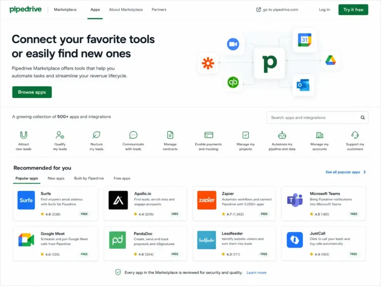Click the Outlook icon in hero
Screen dimensions: 381x286
pyautogui.click(x=303, y=85)
